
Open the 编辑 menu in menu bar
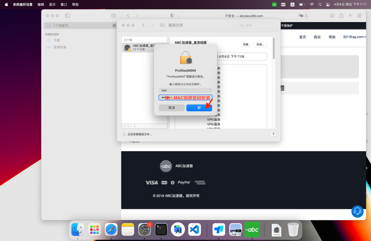tap(41, 5)
